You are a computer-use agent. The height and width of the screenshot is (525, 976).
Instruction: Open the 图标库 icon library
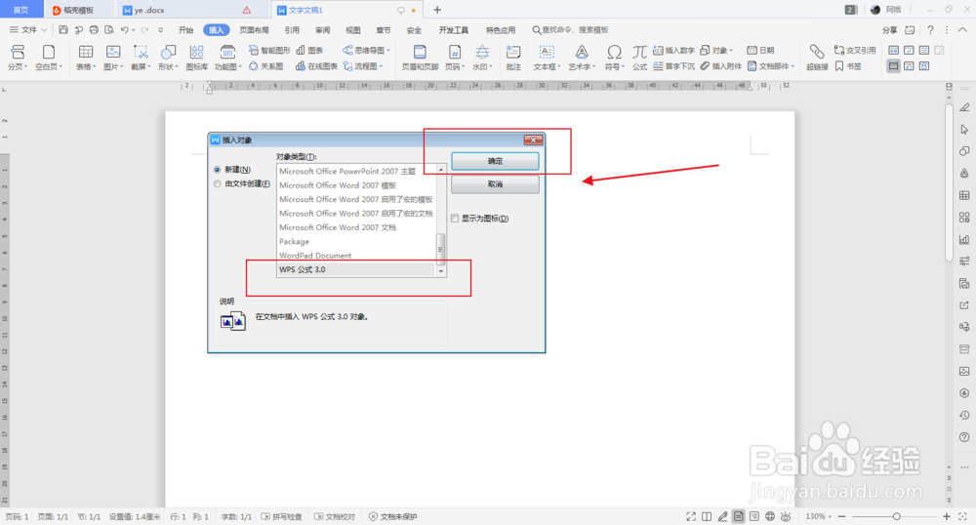click(197, 58)
